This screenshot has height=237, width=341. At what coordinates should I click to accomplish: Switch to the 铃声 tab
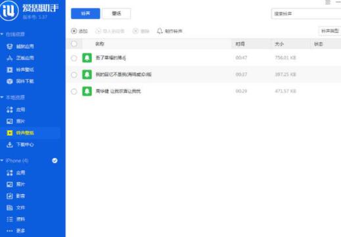click(85, 14)
